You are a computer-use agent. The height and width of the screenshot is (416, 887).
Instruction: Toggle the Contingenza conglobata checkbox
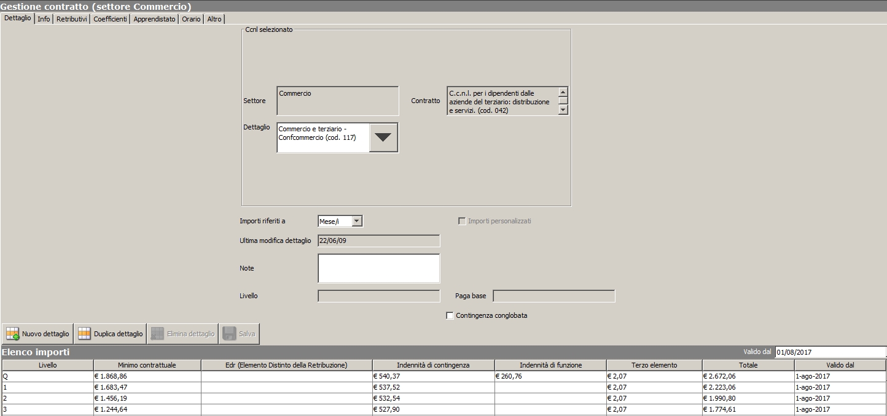point(450,315)
